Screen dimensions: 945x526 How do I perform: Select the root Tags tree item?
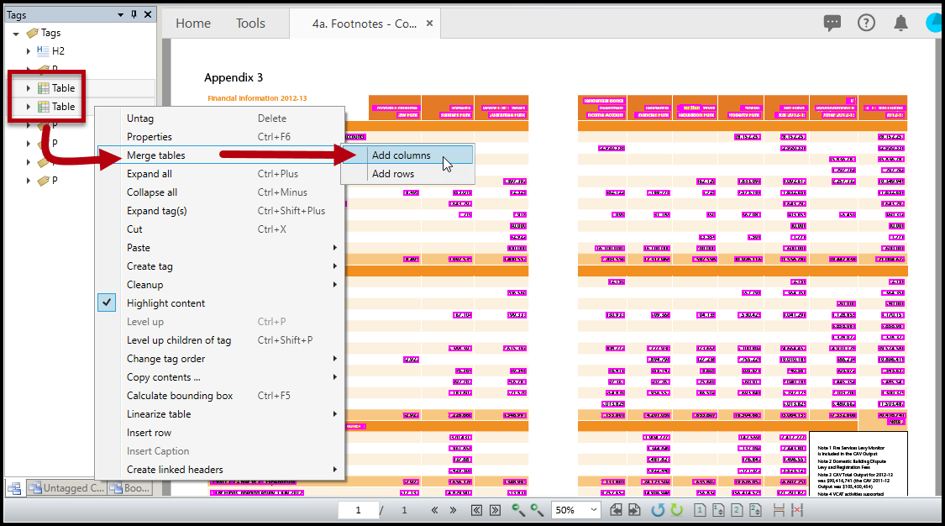click(50, 33)
